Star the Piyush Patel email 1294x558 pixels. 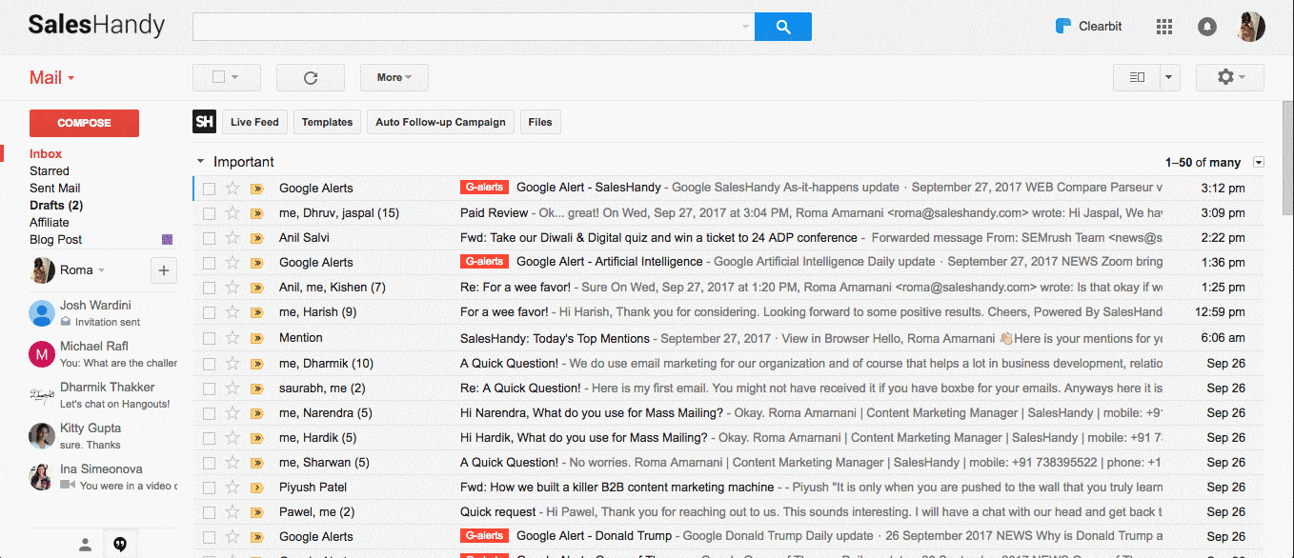coord(233,488)
